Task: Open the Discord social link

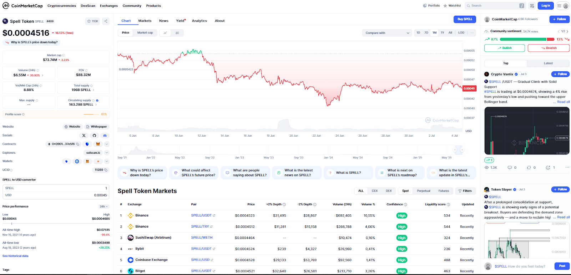Action: point(105,136)
